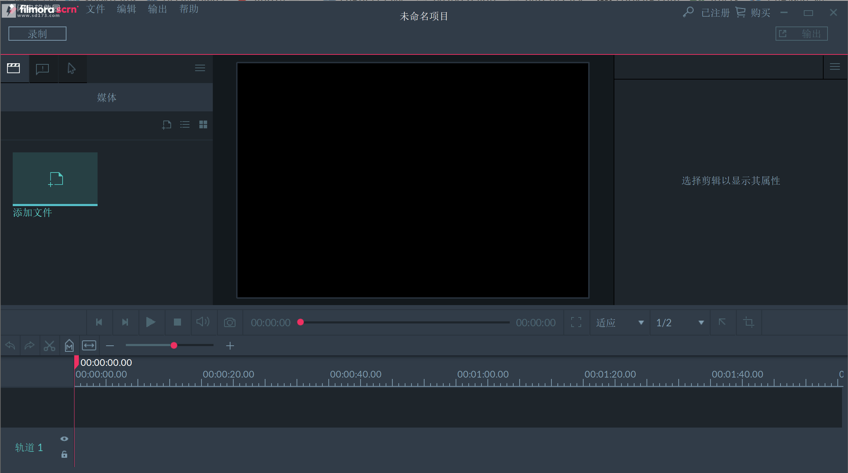
Task: Click the Filmora Scrn logo
Action: click(x=40, y=10)
